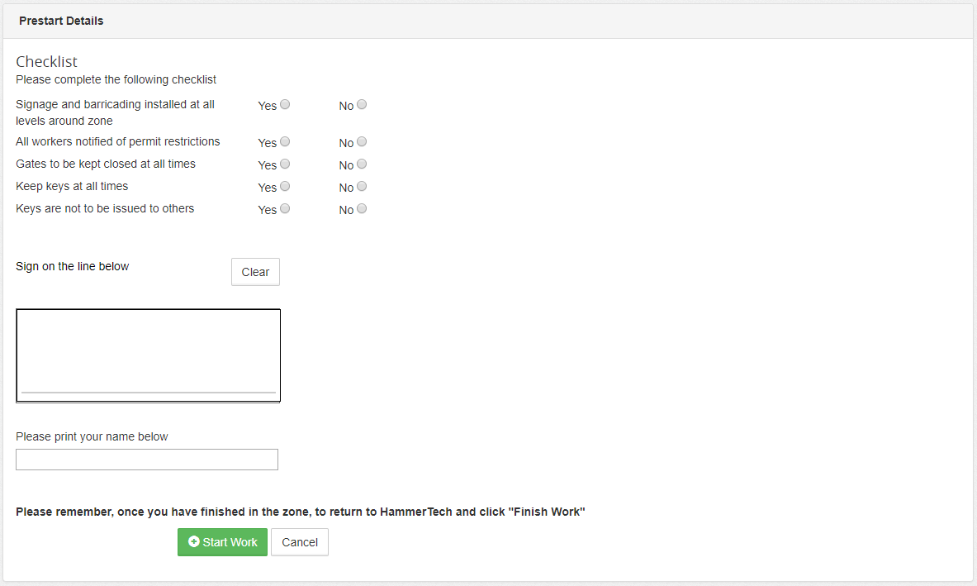The image size is (977, 586).
Task: Choose Yes for all workers notified
Action: 285,142
